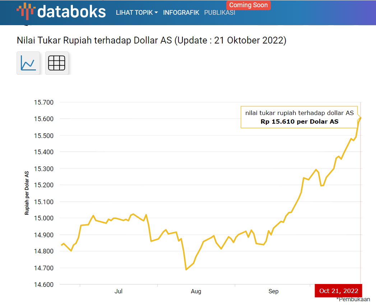Viewport: 376px width, 307px height.
Task: Select the PUBLIKASI menu item
Action: tap(219, 13)
